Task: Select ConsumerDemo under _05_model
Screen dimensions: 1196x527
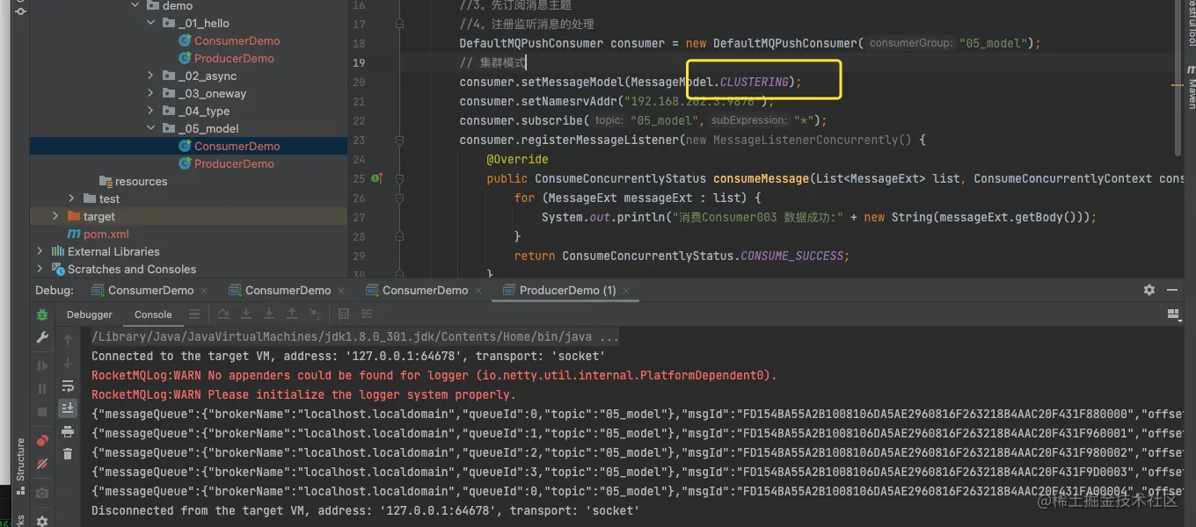Action: [x=237, y=147]
